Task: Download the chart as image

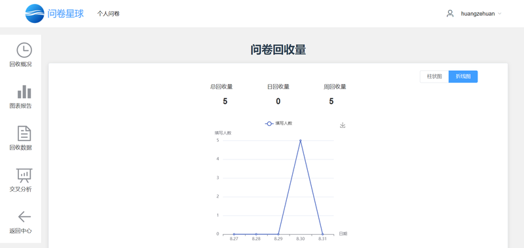Action: (343, 125)
